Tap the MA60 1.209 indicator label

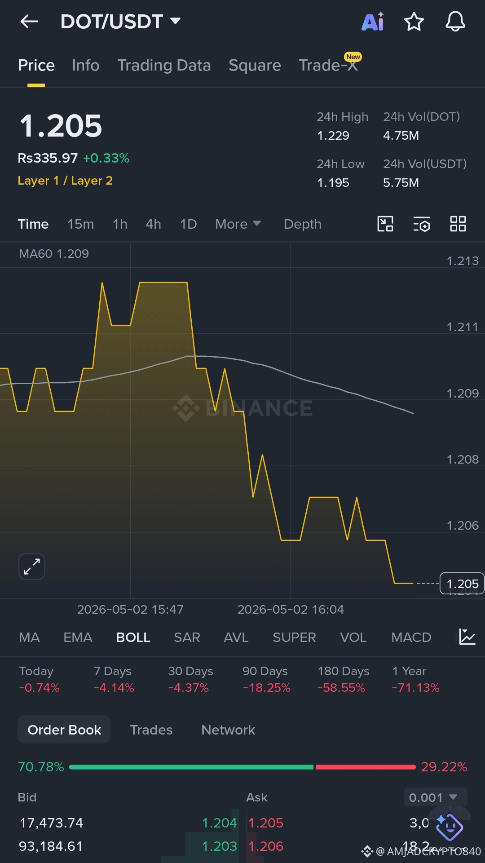pyautogui.click(x=54, y=254)
